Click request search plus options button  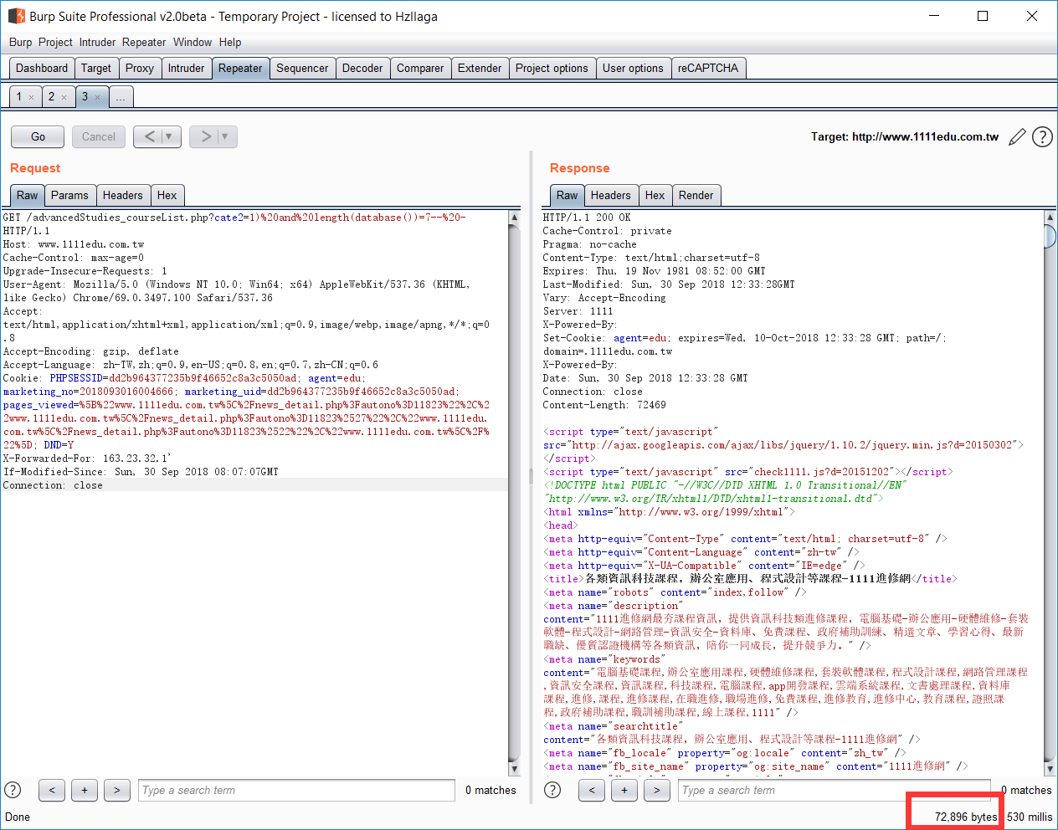coord(85,790)
